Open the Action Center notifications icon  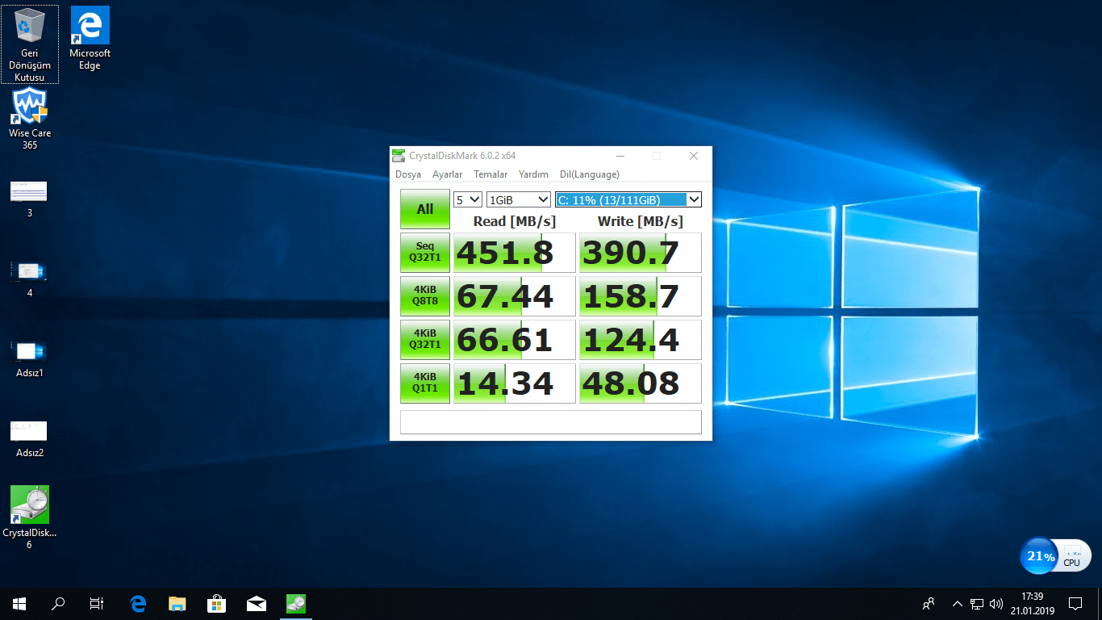click(1075, 603)
